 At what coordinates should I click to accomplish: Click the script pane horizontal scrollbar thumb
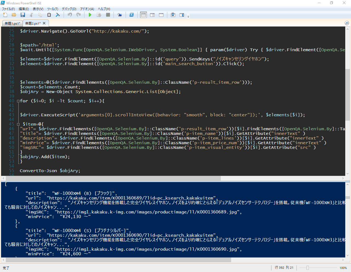coord(113,178)
